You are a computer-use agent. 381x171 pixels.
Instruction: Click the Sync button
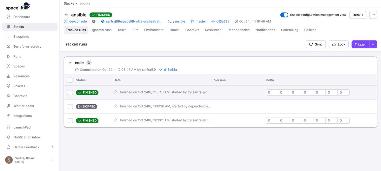coord(316,44)
